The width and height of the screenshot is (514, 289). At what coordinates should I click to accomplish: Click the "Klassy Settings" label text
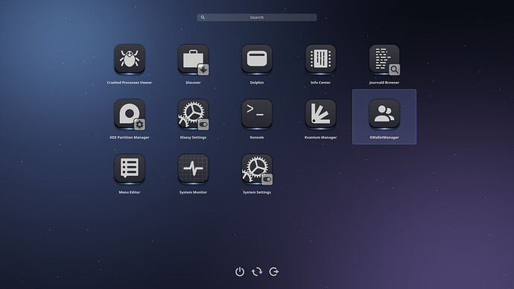click(x=193, y=137)
